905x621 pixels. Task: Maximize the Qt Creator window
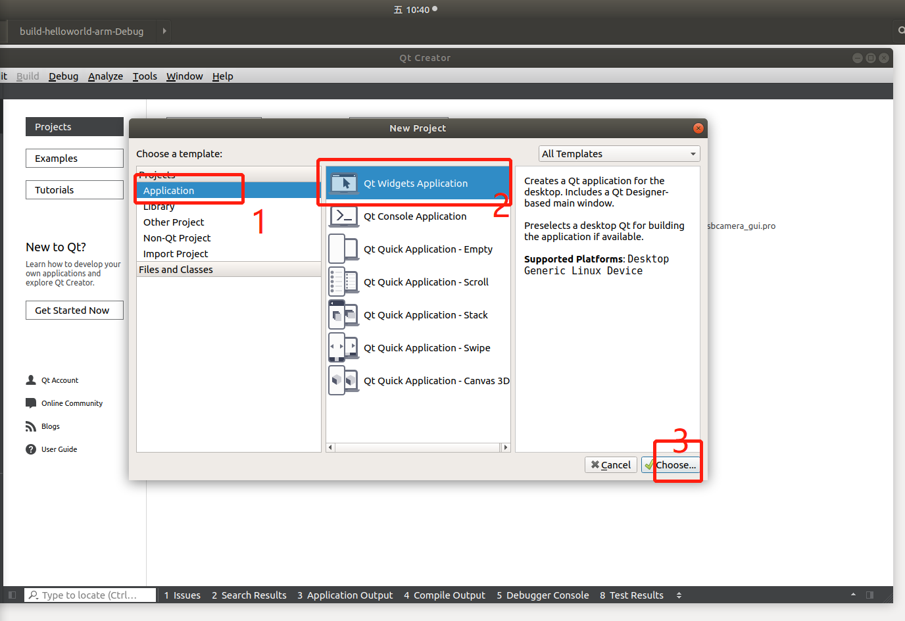point(871,58)
